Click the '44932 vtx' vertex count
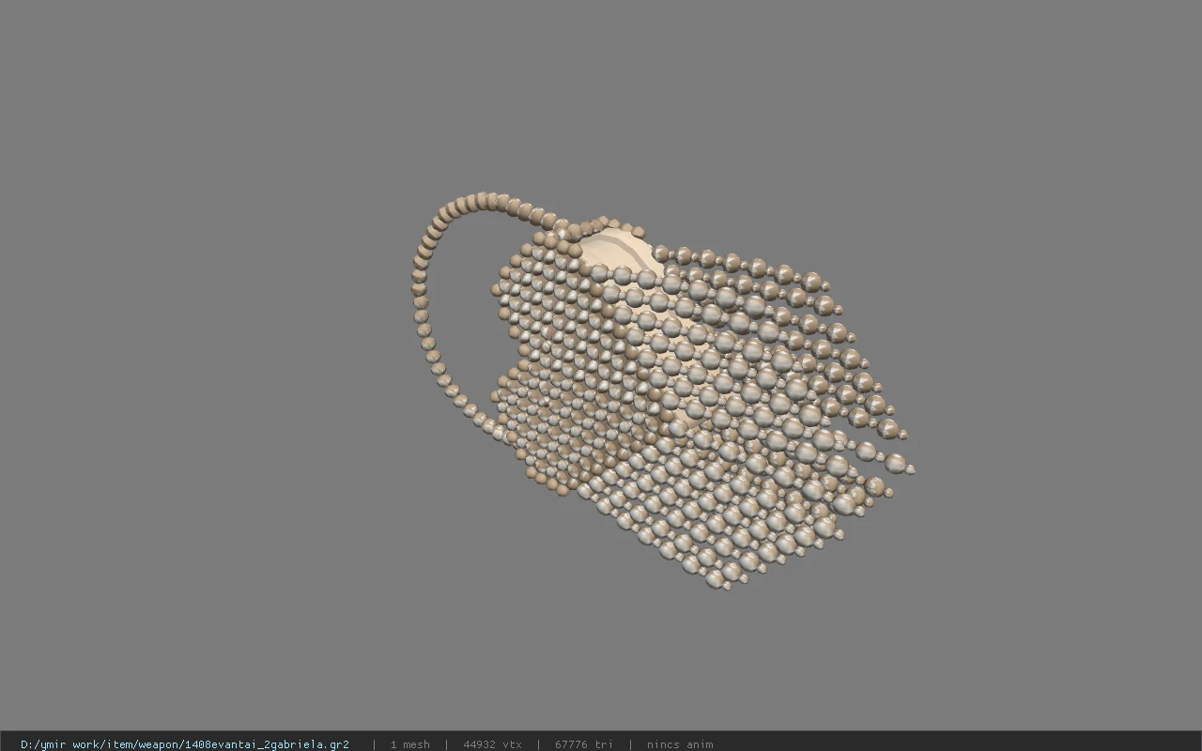Screen dimensions: 1202x751 point(492,744)
